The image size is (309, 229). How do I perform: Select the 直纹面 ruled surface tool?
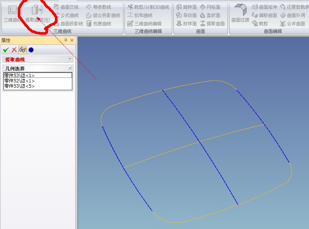pyautogui.click(x=210, y=15)
